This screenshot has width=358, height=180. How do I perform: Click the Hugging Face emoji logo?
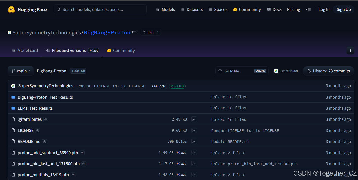tap(11, 9)
